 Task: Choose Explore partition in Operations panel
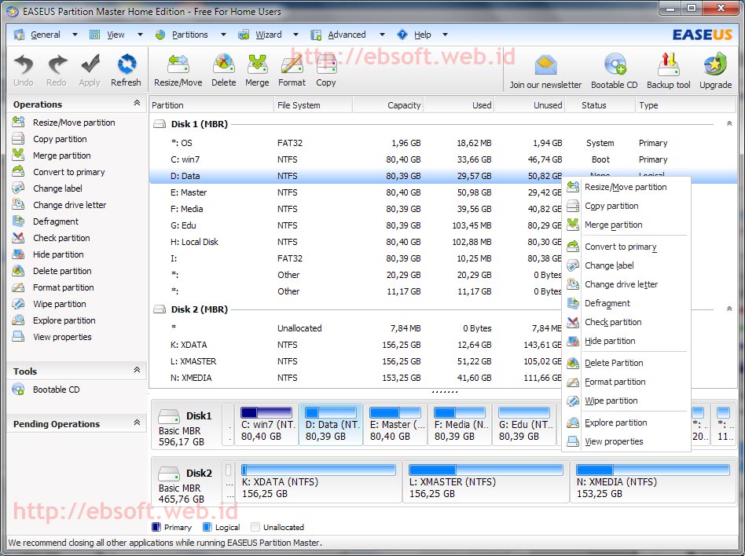[53, 320]
